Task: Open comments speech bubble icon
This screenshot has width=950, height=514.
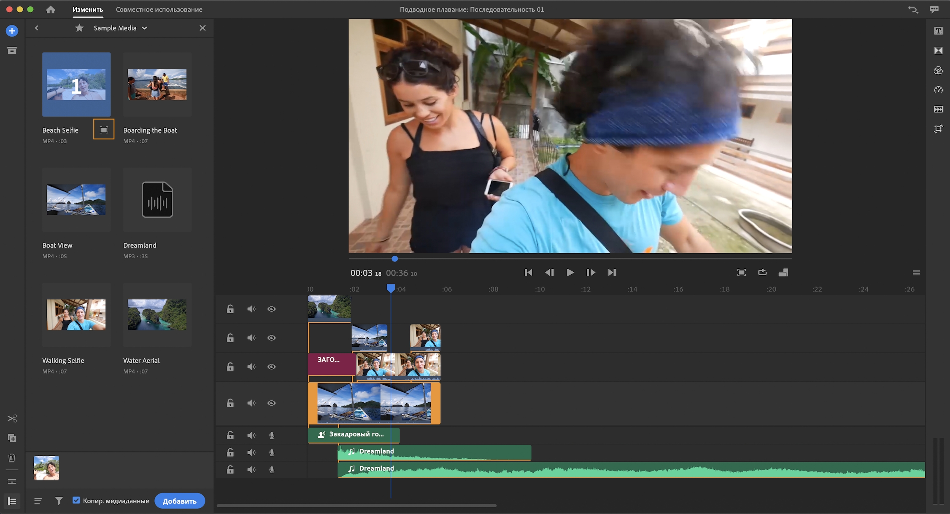Action: tap(934, 9)
